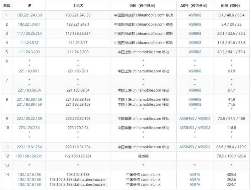Select the 跳数 column header
This screenshot has height=190, width=251.
coord(7,6)
